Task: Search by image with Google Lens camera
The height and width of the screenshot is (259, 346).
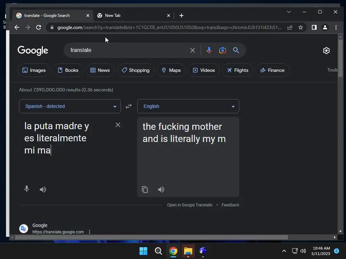Action: 222,50
